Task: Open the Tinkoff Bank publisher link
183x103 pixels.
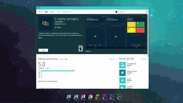Action: coord(59,22)
